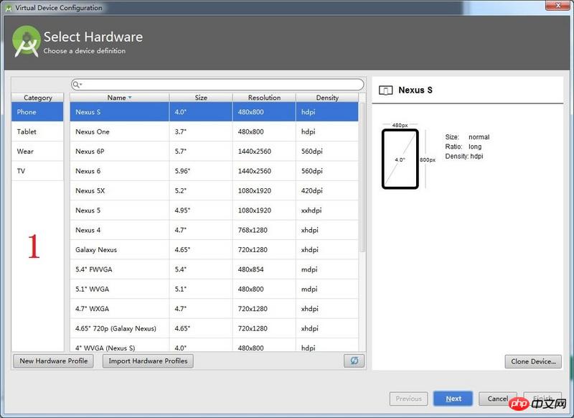Image resolution: width=574 pixels, height=418 pixels.
Task: Click the Android Studio logo in the header
Action: (26, 41)
